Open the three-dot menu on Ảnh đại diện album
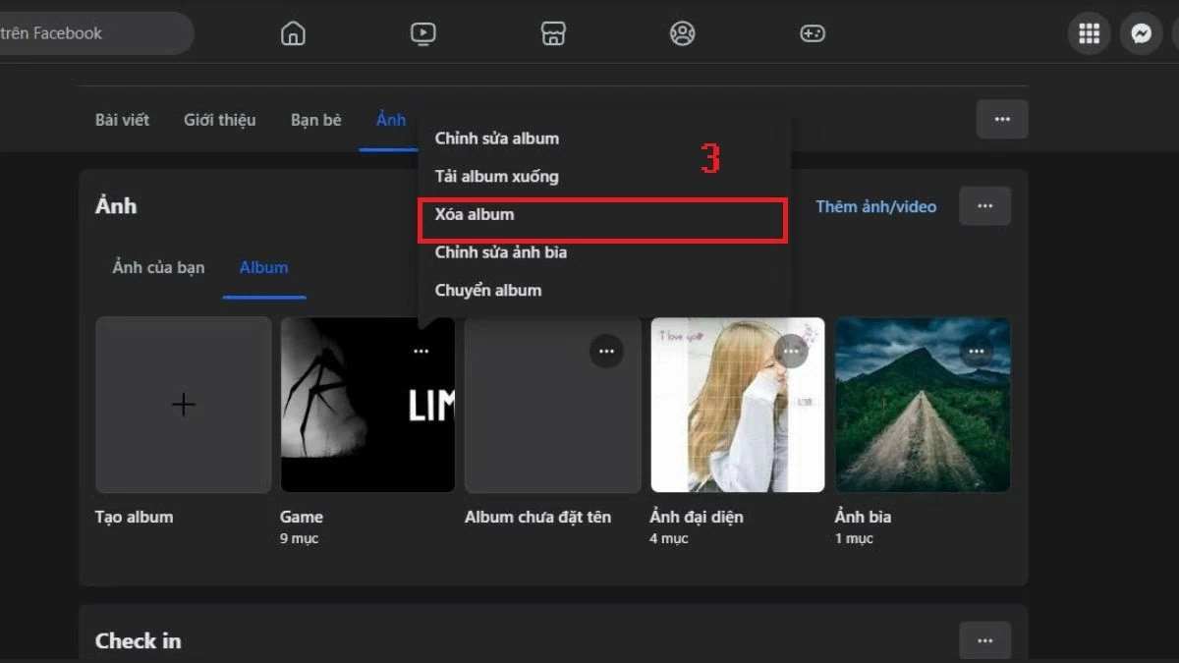The height and width of the screenshot is (663, 1179). 792,350
